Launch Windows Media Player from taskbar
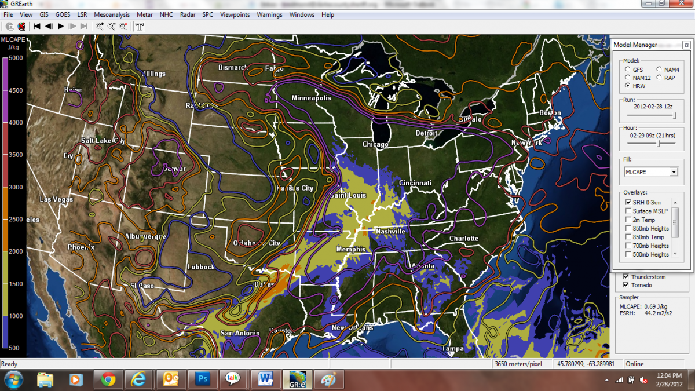The height and width of the screenshot is (391, 695). click(76, 379)
